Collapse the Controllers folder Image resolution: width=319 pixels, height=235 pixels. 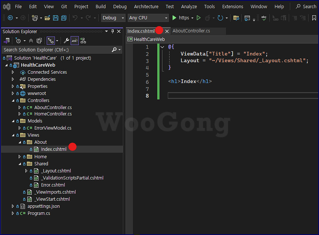(x=13, y=101)
